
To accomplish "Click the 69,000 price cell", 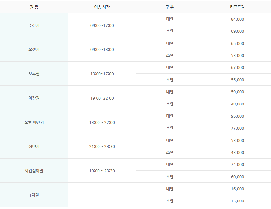I will tap(238, 31).
